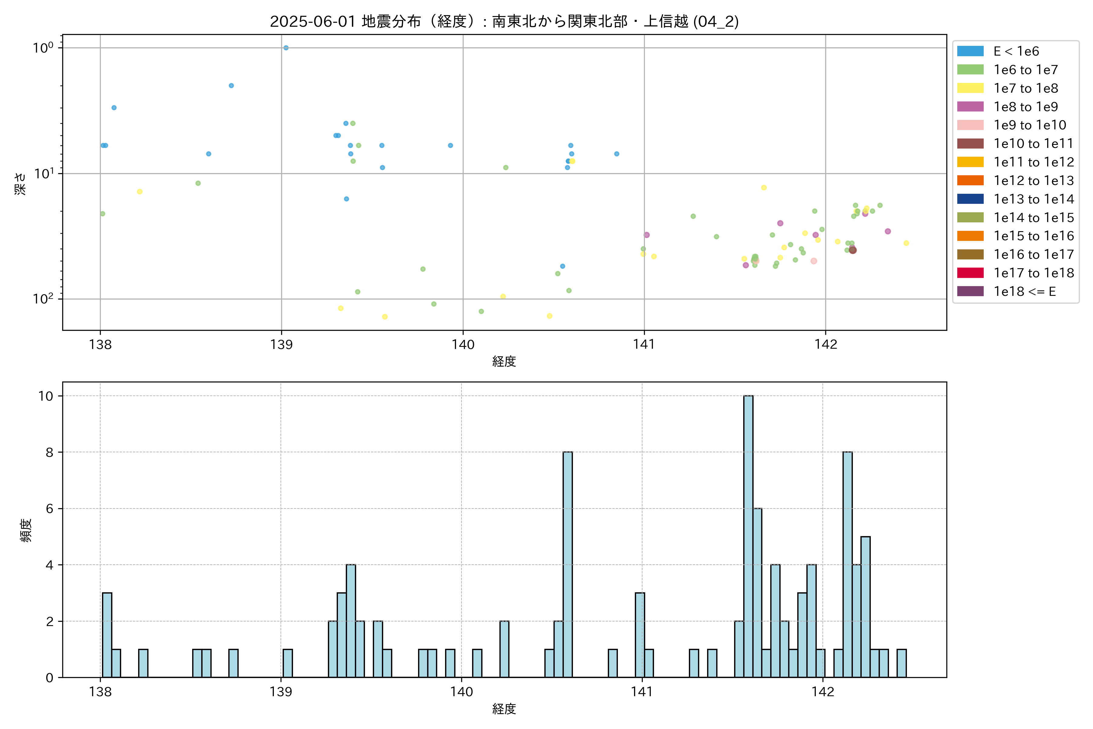This screenshot has height=729, width=1093.
Task: Click the 頻度 y-axis label of histogram
Action: [26, 530]
